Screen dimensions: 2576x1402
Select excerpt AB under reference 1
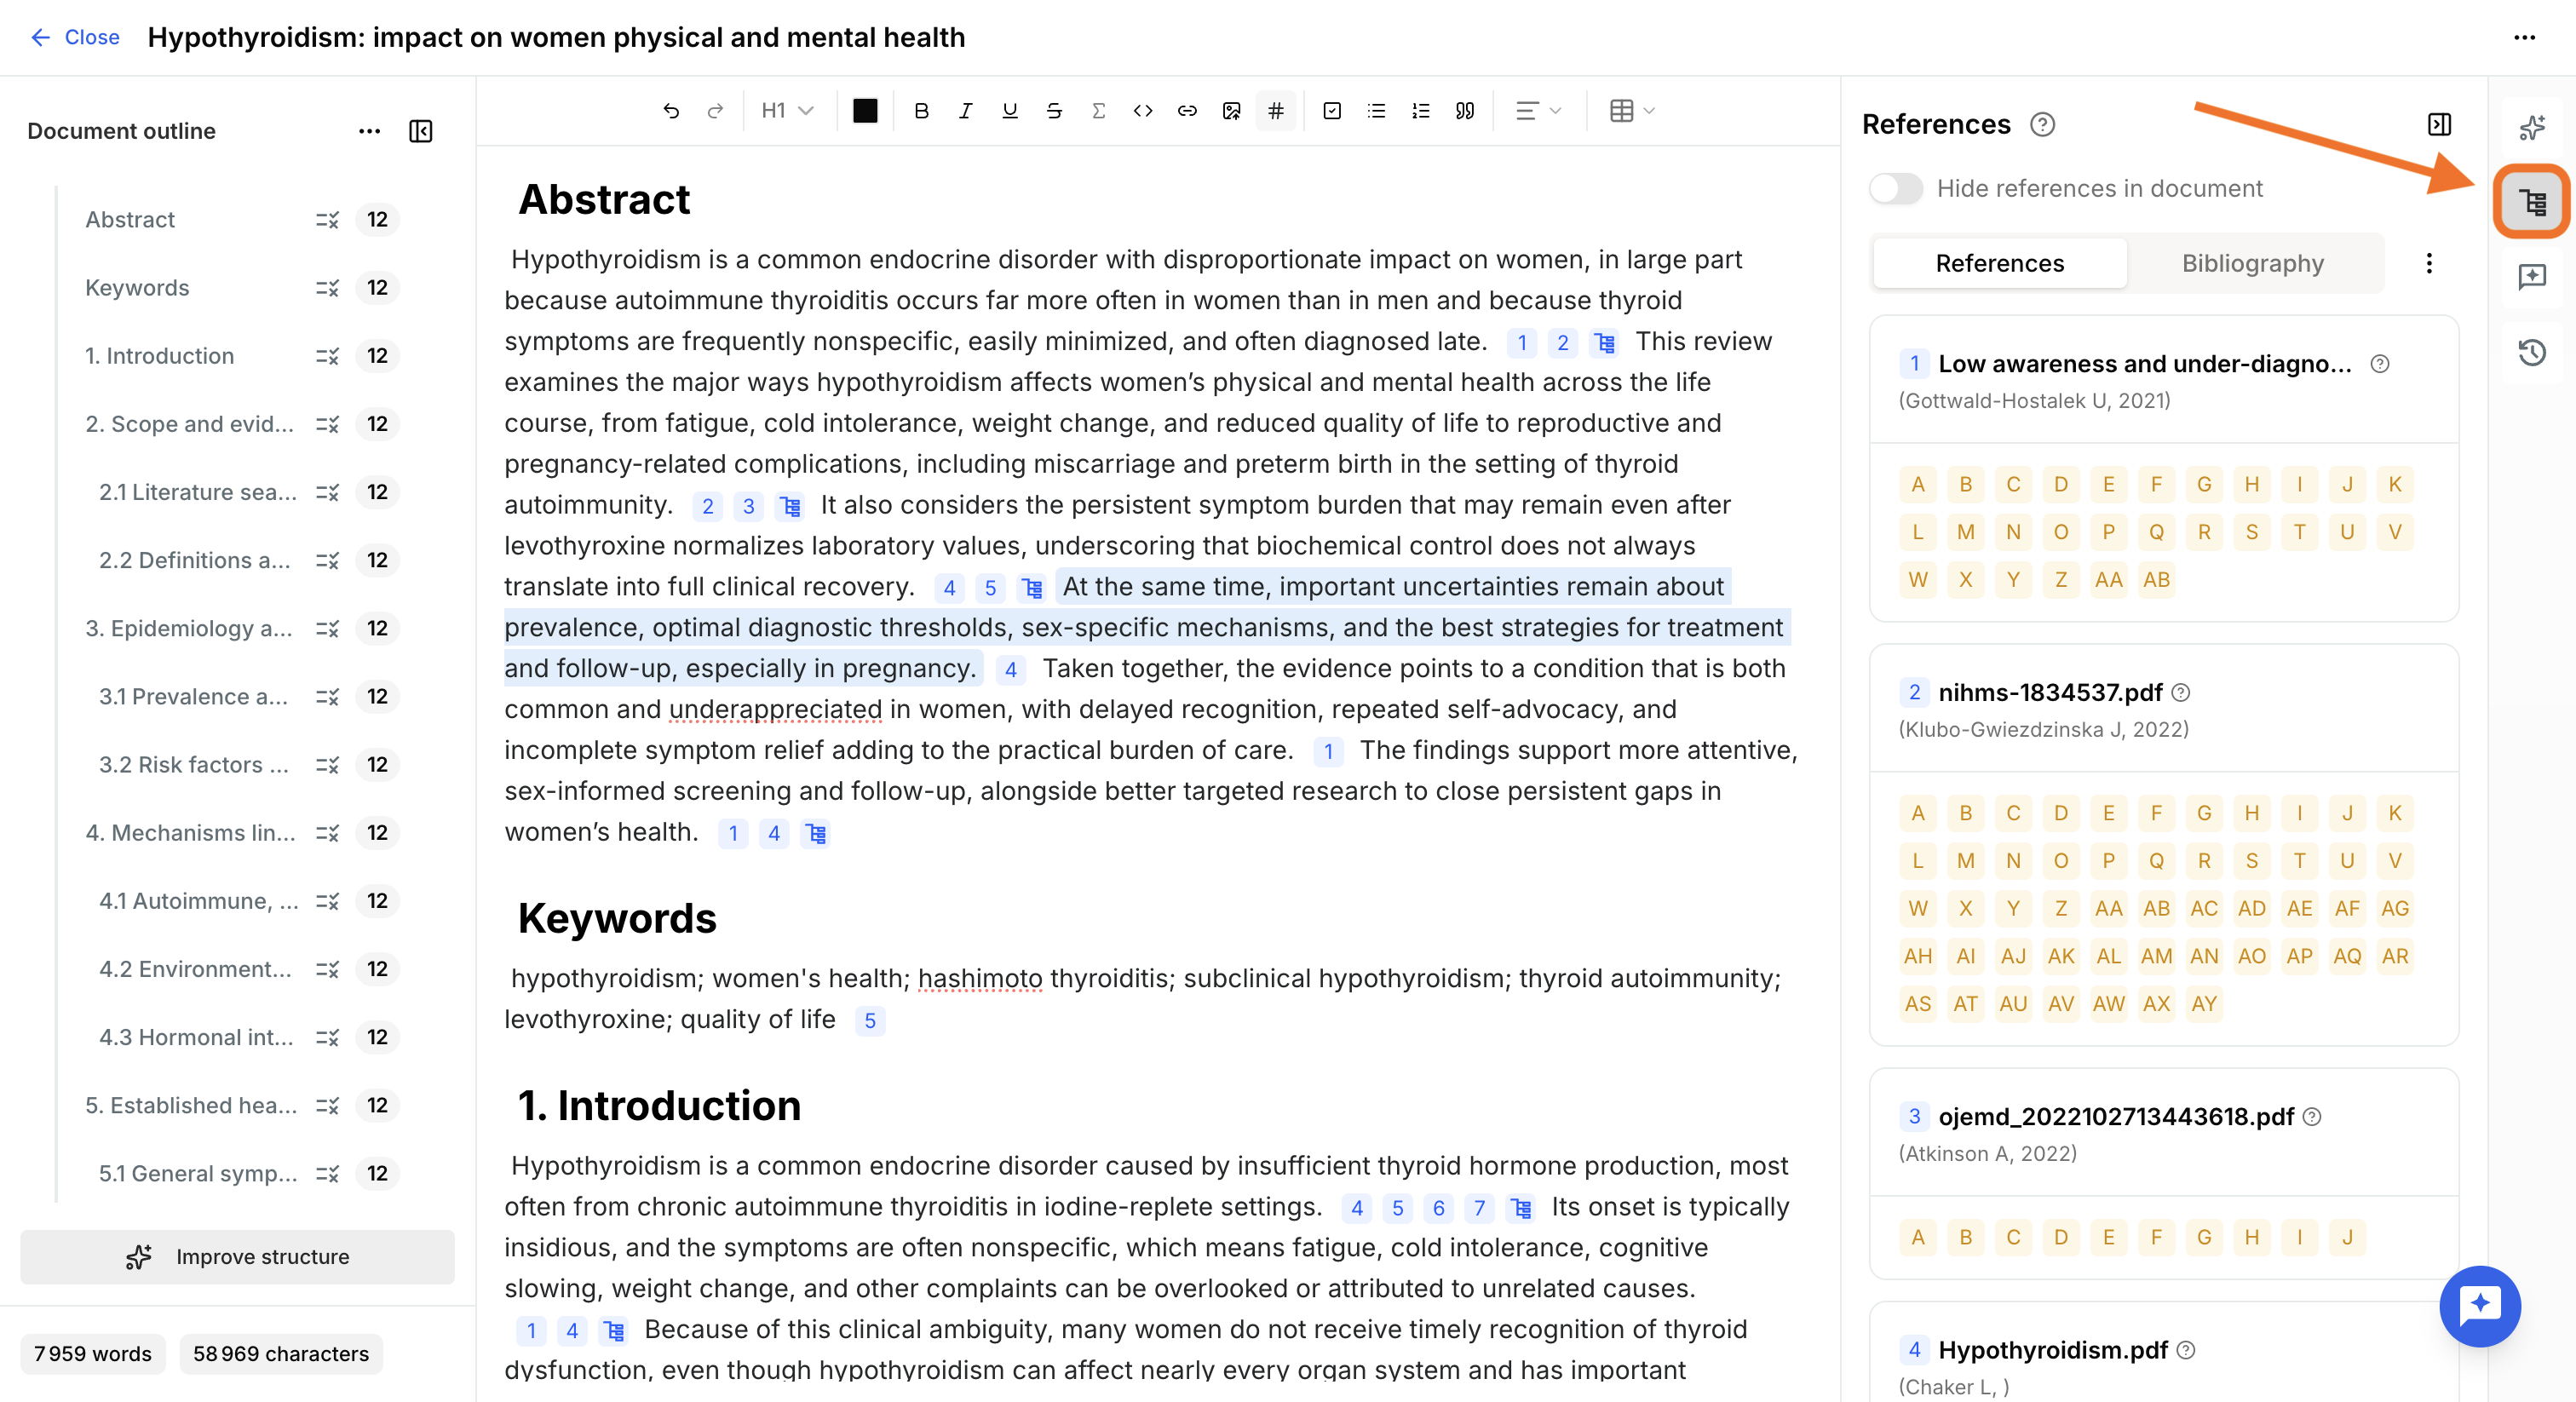pyautogui.click(x=2156, y=580)
